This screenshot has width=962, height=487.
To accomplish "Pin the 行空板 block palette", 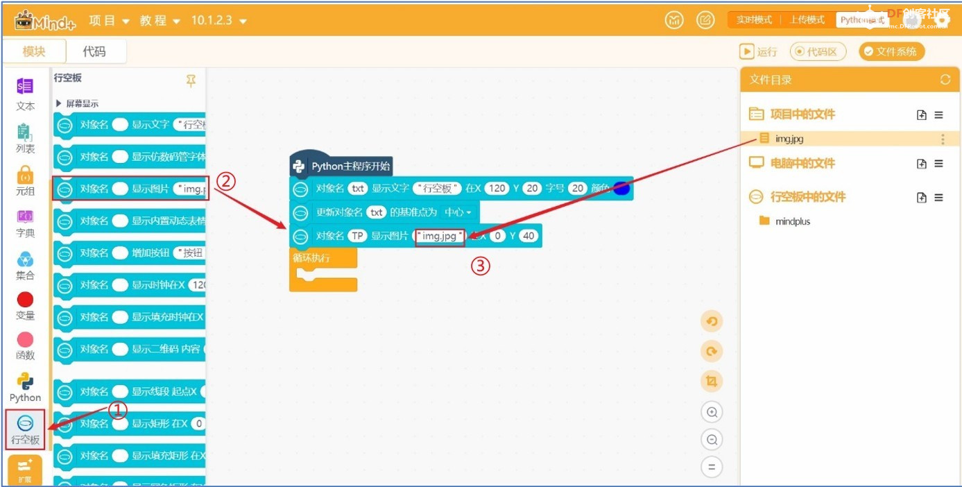I will [x=191, y=81].
